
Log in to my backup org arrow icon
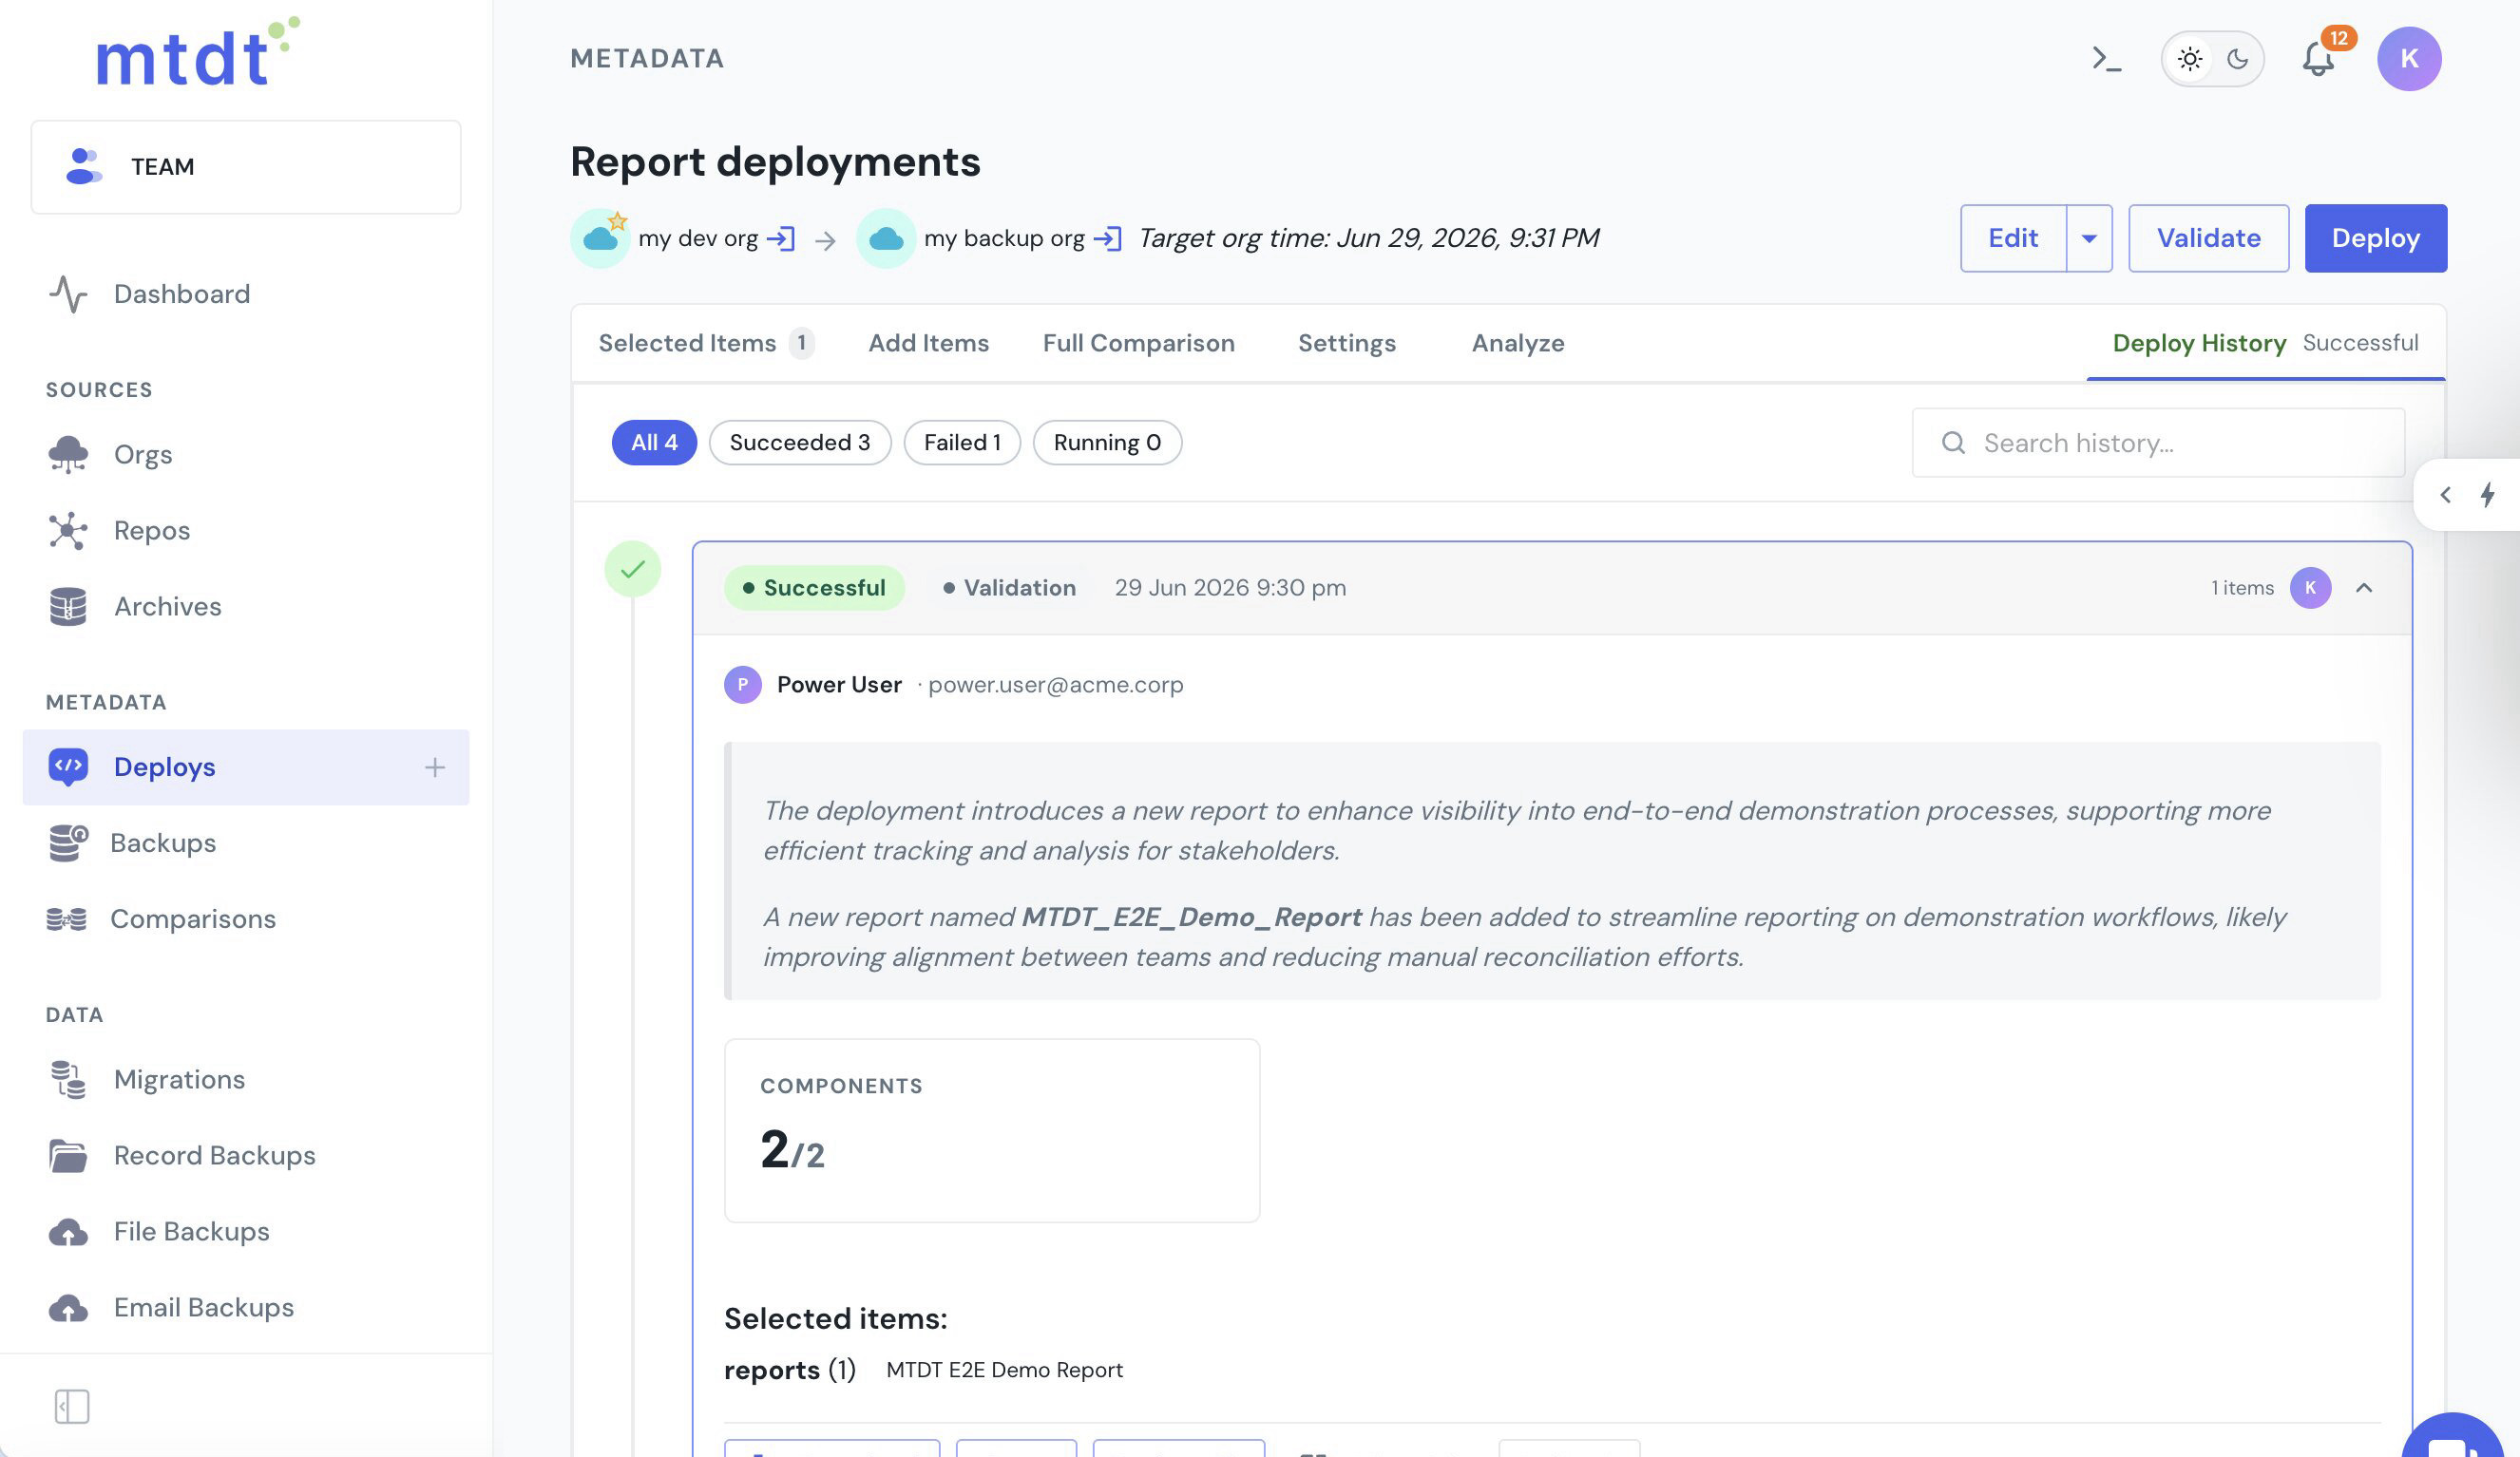coord(1107,237)
